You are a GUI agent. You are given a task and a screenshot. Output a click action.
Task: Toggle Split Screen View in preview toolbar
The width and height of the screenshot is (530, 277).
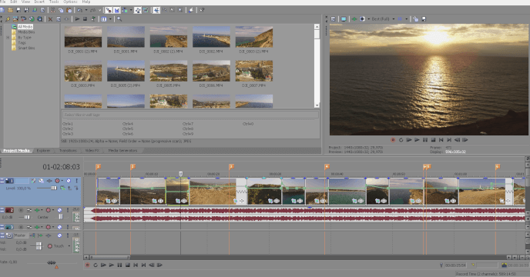click(362, 19)
